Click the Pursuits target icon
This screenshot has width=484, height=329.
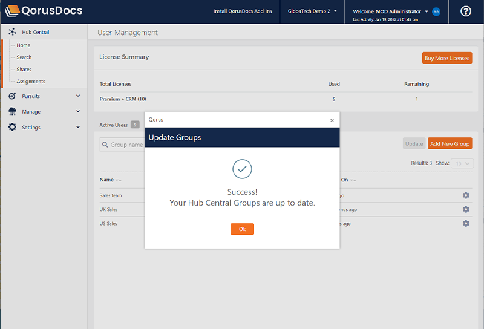pyautogui.click(x=12, y=96)
